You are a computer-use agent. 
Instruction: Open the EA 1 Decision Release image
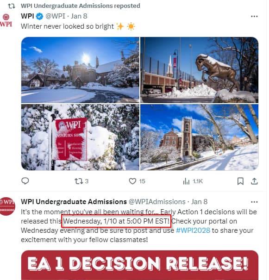point(140,265)
